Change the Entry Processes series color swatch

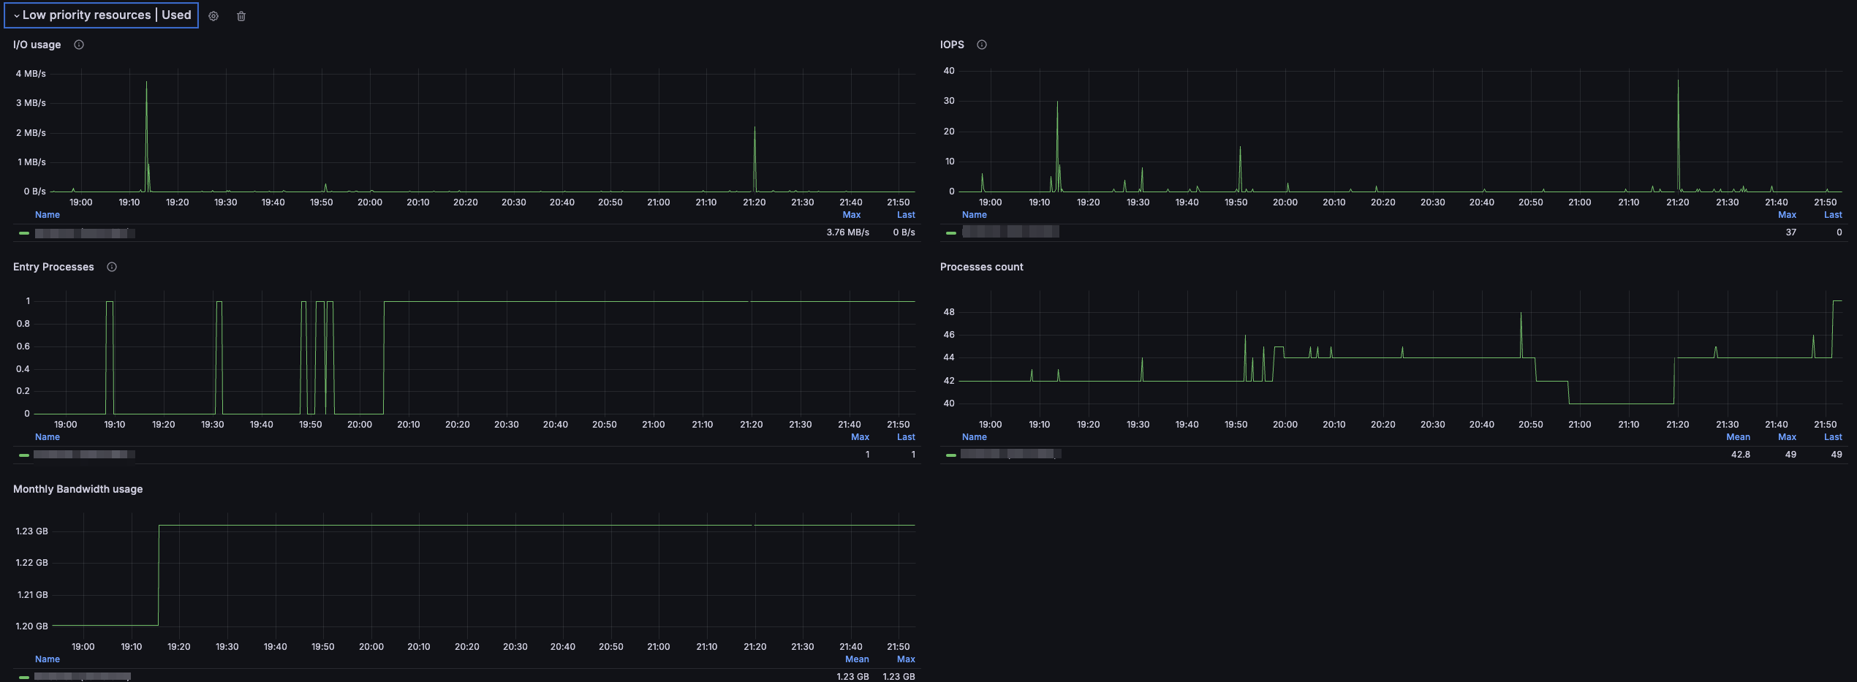click(x=24, y=455)
